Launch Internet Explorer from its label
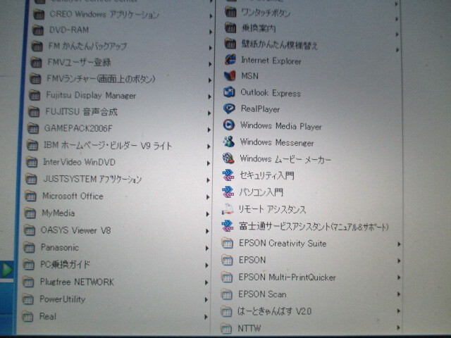 tap(271, 61)
